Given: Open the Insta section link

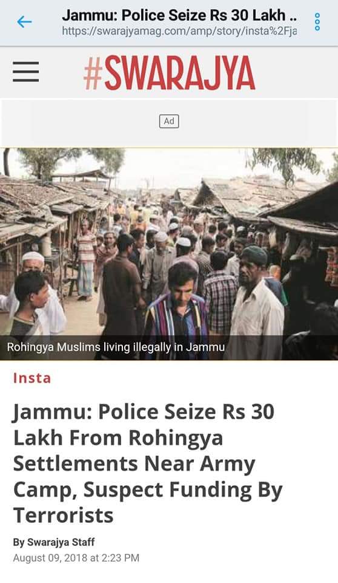Looking at the screenshot, I should coord(32,378).
